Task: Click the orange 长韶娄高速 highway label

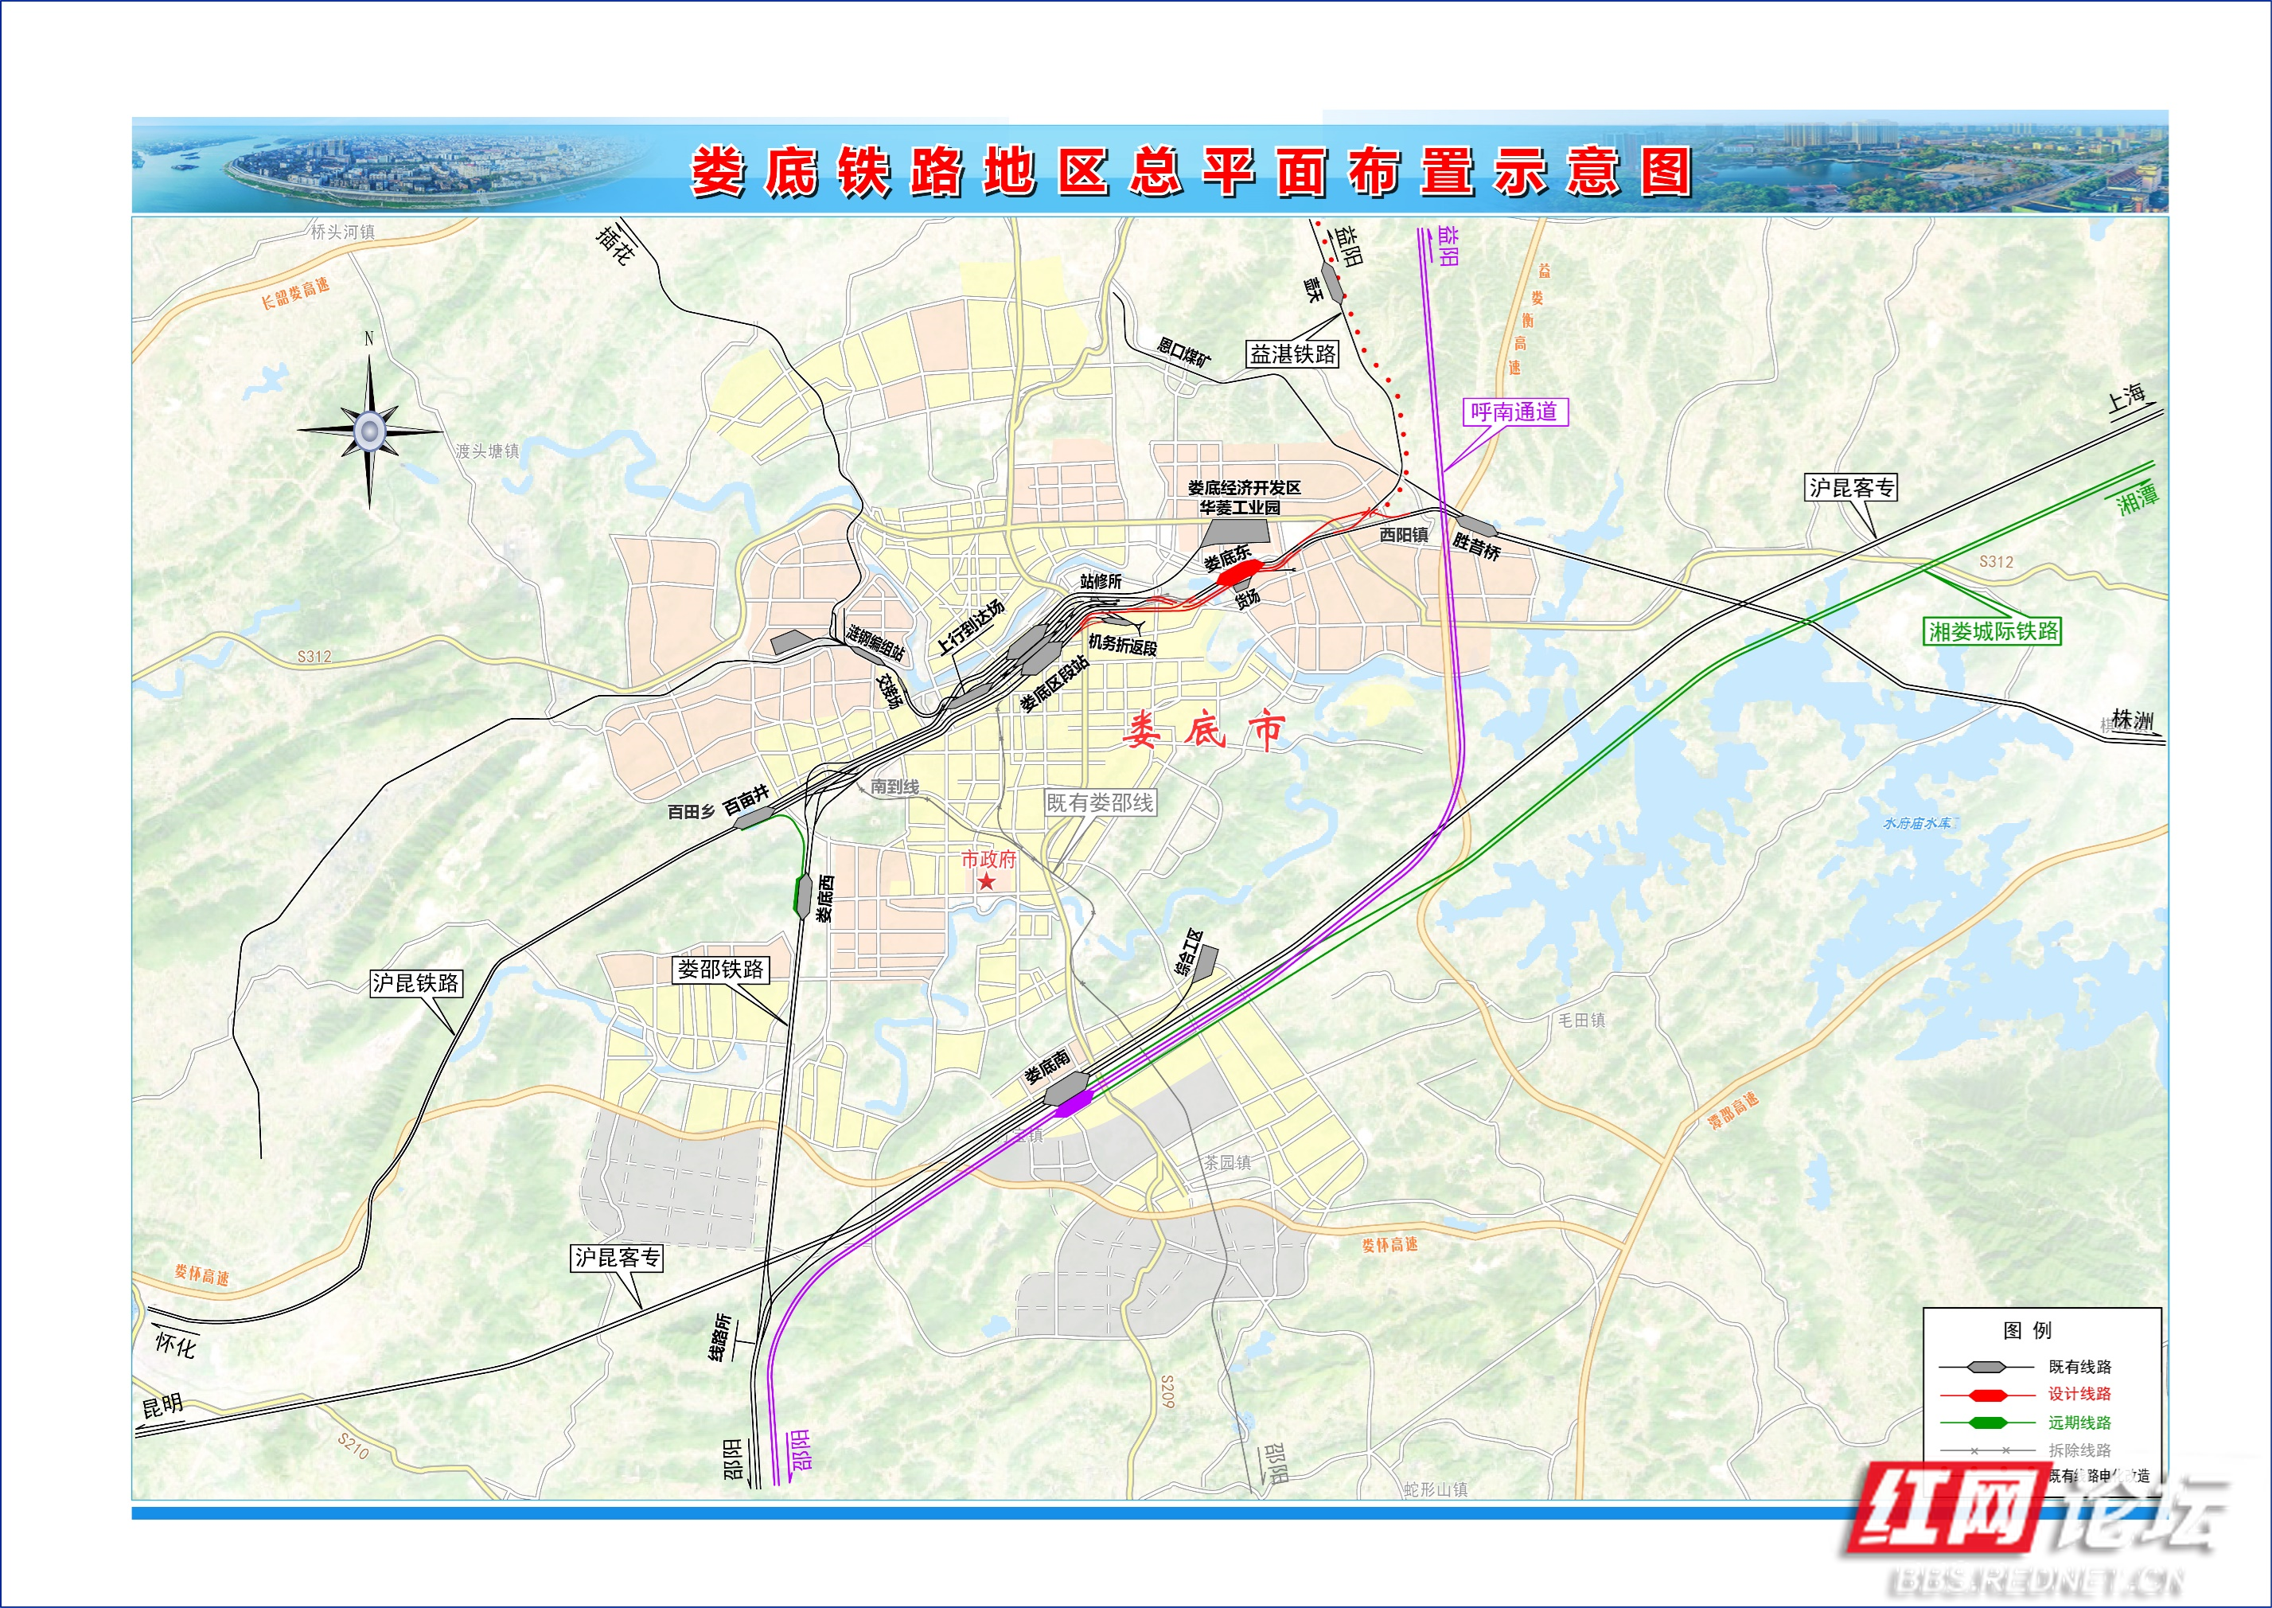Action: point(295,293)
